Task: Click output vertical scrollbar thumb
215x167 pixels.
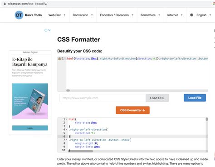Action: click(207, 119)
